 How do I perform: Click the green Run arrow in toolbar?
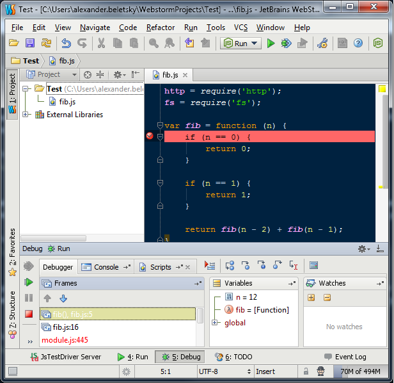tap(271, 44)
